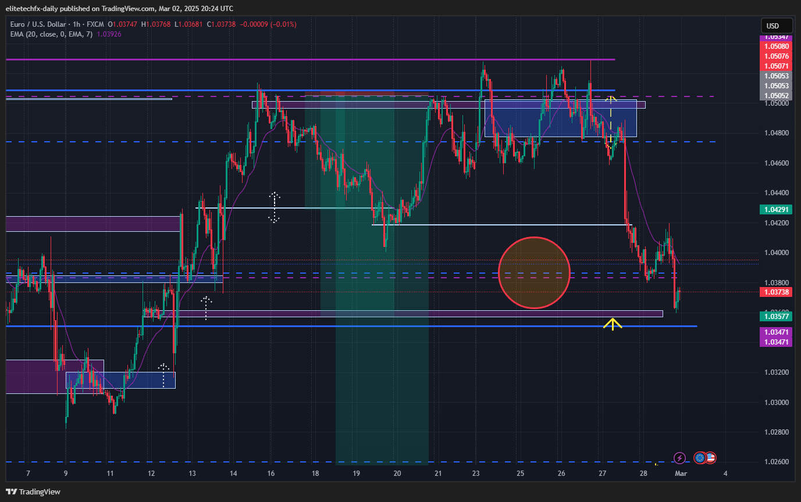The height and width of the screenshot is (502, 801).
Task: Click the header text with the publish date
Action: pyautogui.click(x=119, y=8)
